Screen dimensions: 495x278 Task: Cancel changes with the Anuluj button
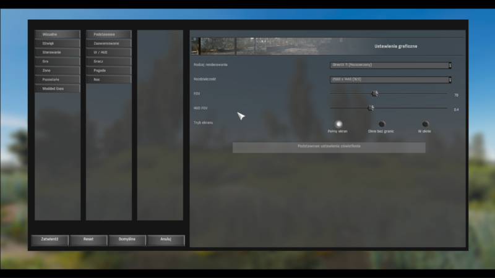coord(165,240)
